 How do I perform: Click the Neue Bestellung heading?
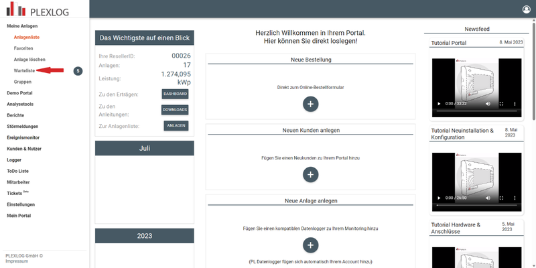(311, 60)
